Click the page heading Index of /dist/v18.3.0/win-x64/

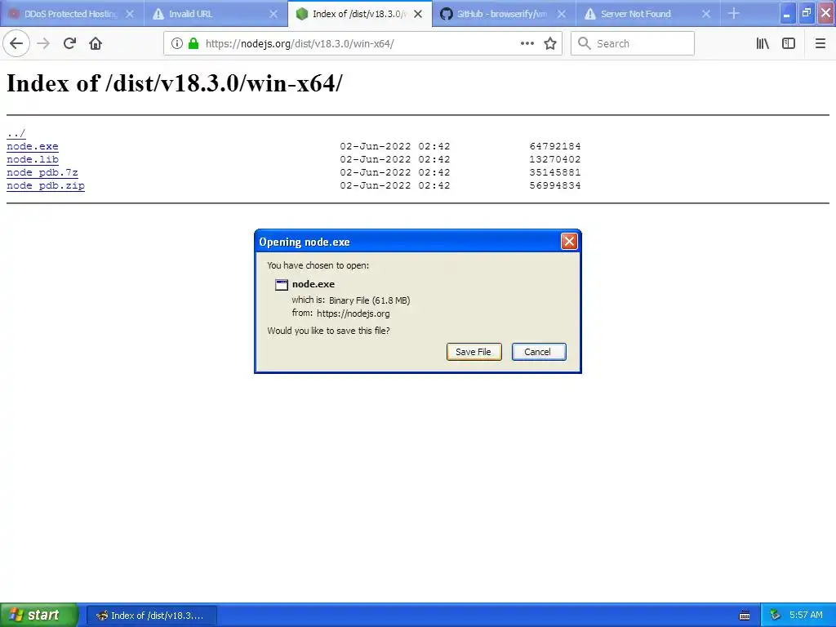[x=175, y=83]
